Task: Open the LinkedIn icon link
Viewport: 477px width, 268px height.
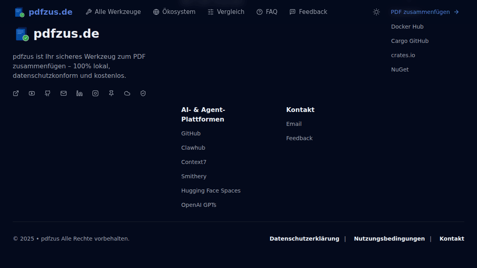Action: pos(79,93)
